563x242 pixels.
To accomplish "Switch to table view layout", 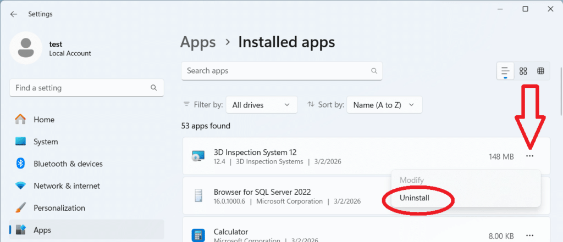I will point(540,71).
